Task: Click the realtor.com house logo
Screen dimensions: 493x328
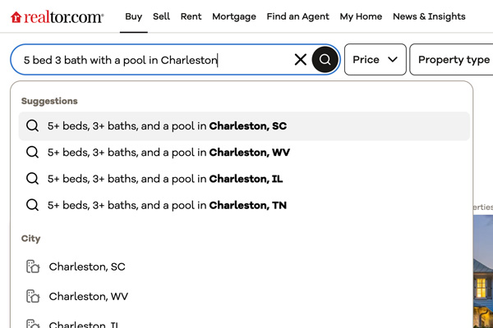Action: (x=16, y=16)
